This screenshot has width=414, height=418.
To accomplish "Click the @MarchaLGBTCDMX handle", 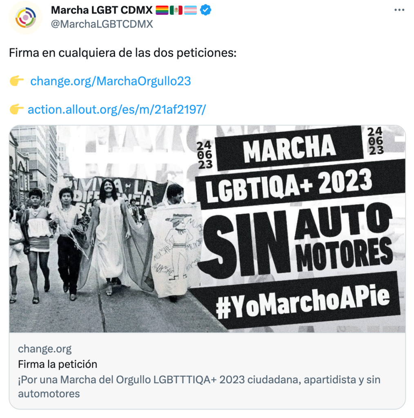I will [x=102, y=24].
